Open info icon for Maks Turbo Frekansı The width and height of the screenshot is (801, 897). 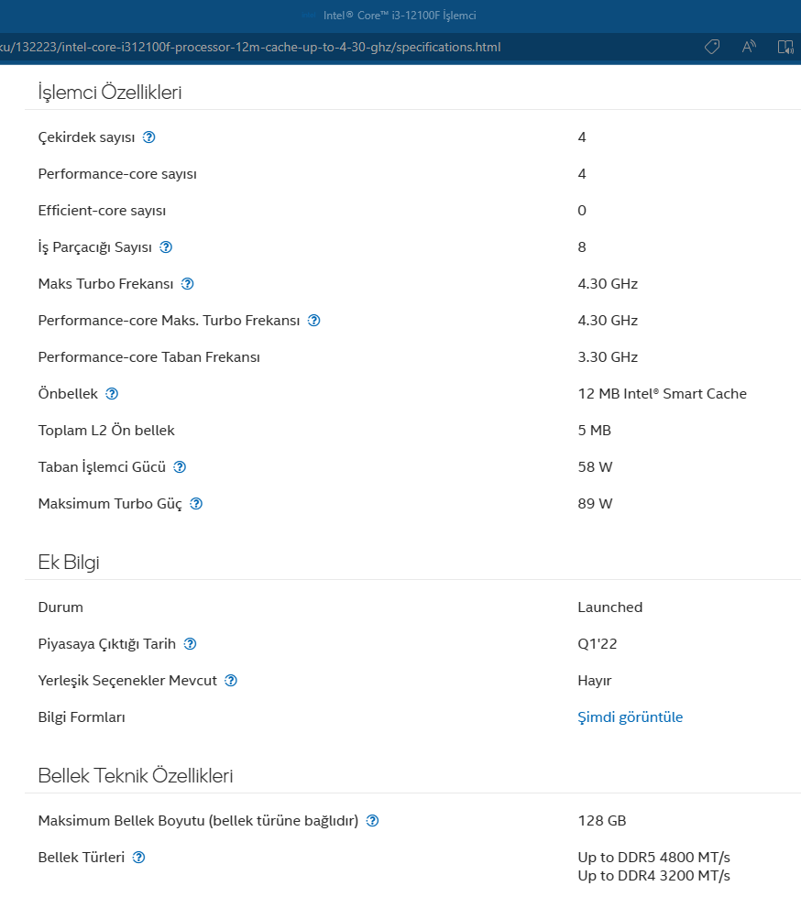point(188,284)
